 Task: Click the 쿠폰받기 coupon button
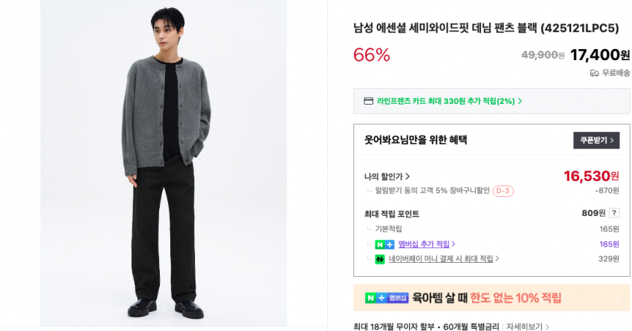tap(596, 140)
